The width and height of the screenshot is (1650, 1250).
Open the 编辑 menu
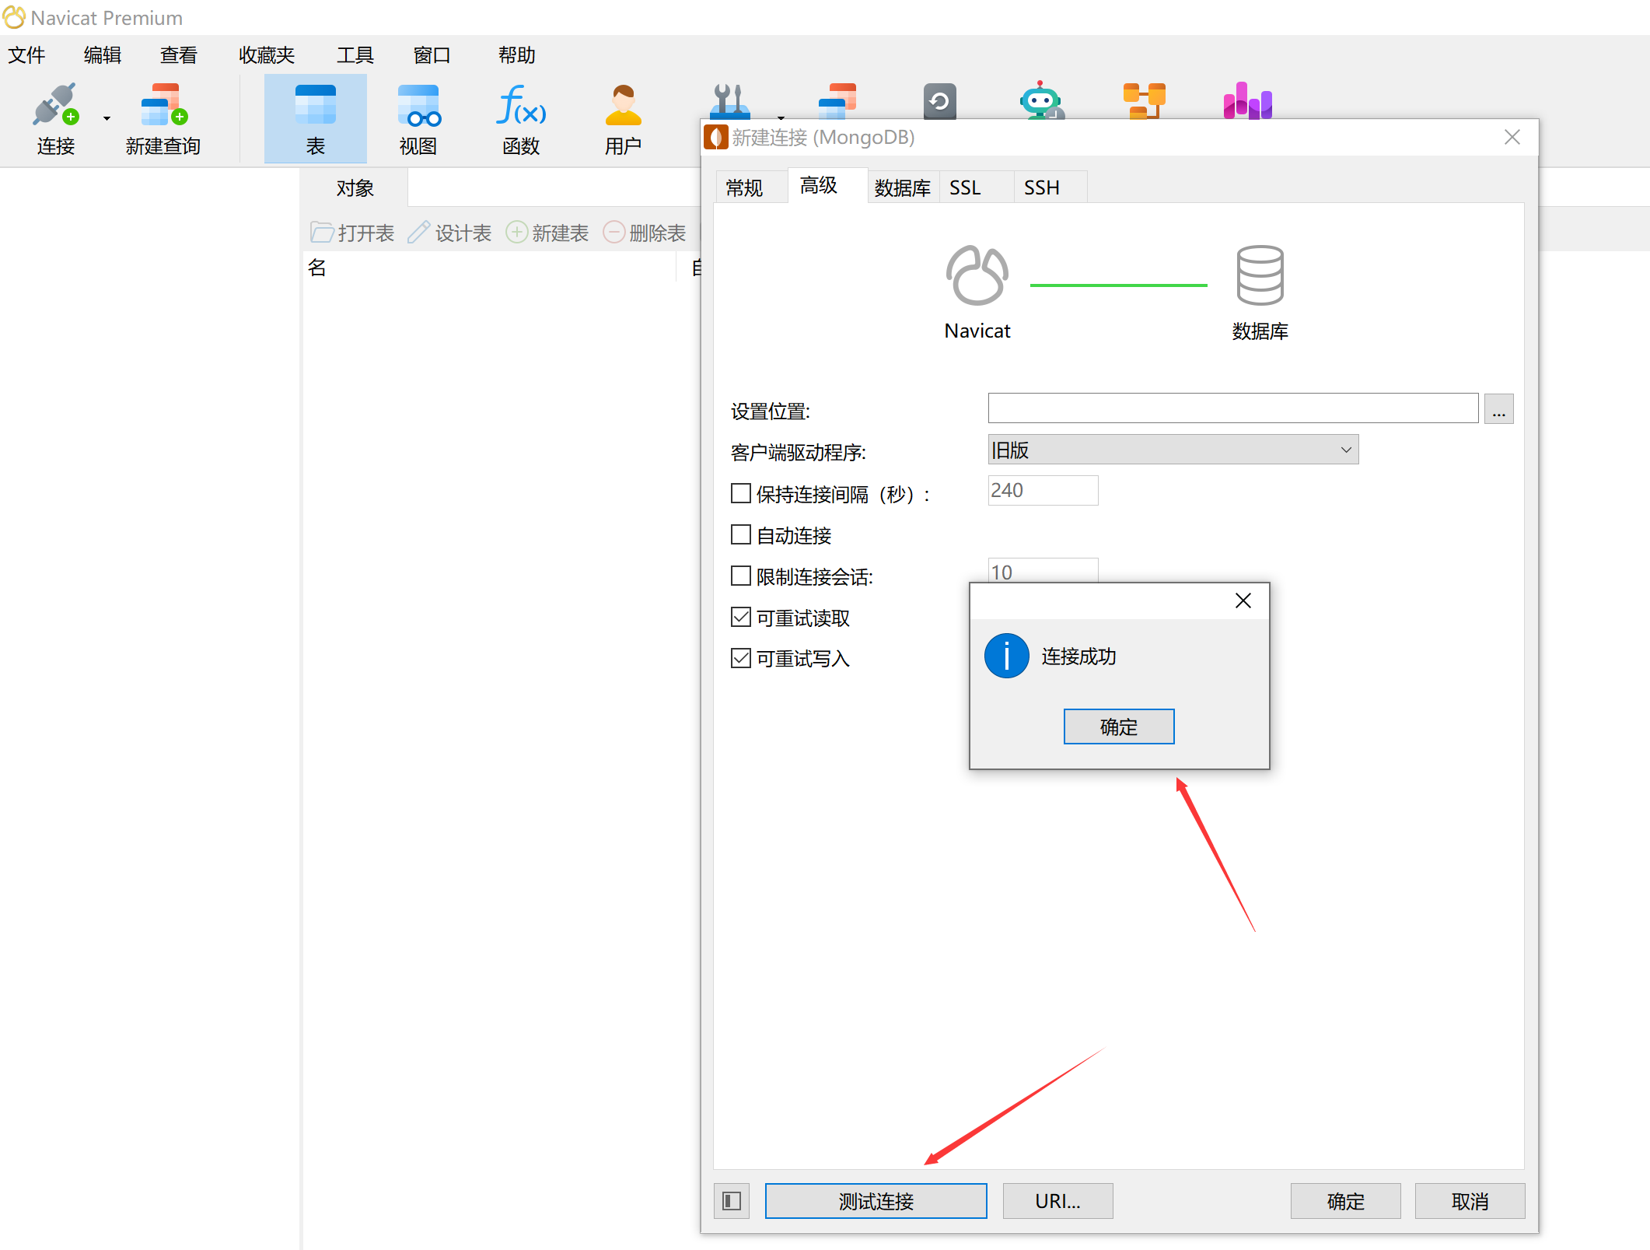click(103, 55)
